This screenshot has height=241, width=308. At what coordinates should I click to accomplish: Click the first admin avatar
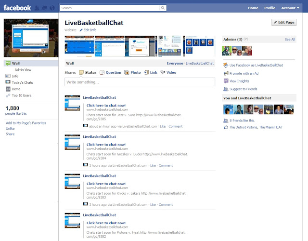pos(227,51)
